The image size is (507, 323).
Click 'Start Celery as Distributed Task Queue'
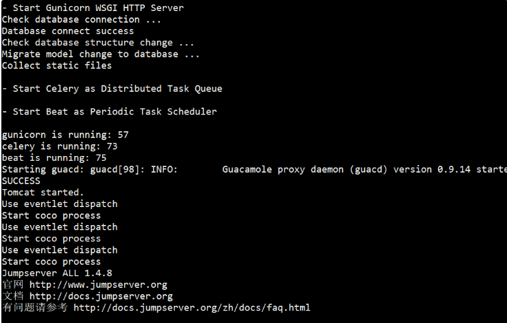pyautogui.click(x=117, y=89)
